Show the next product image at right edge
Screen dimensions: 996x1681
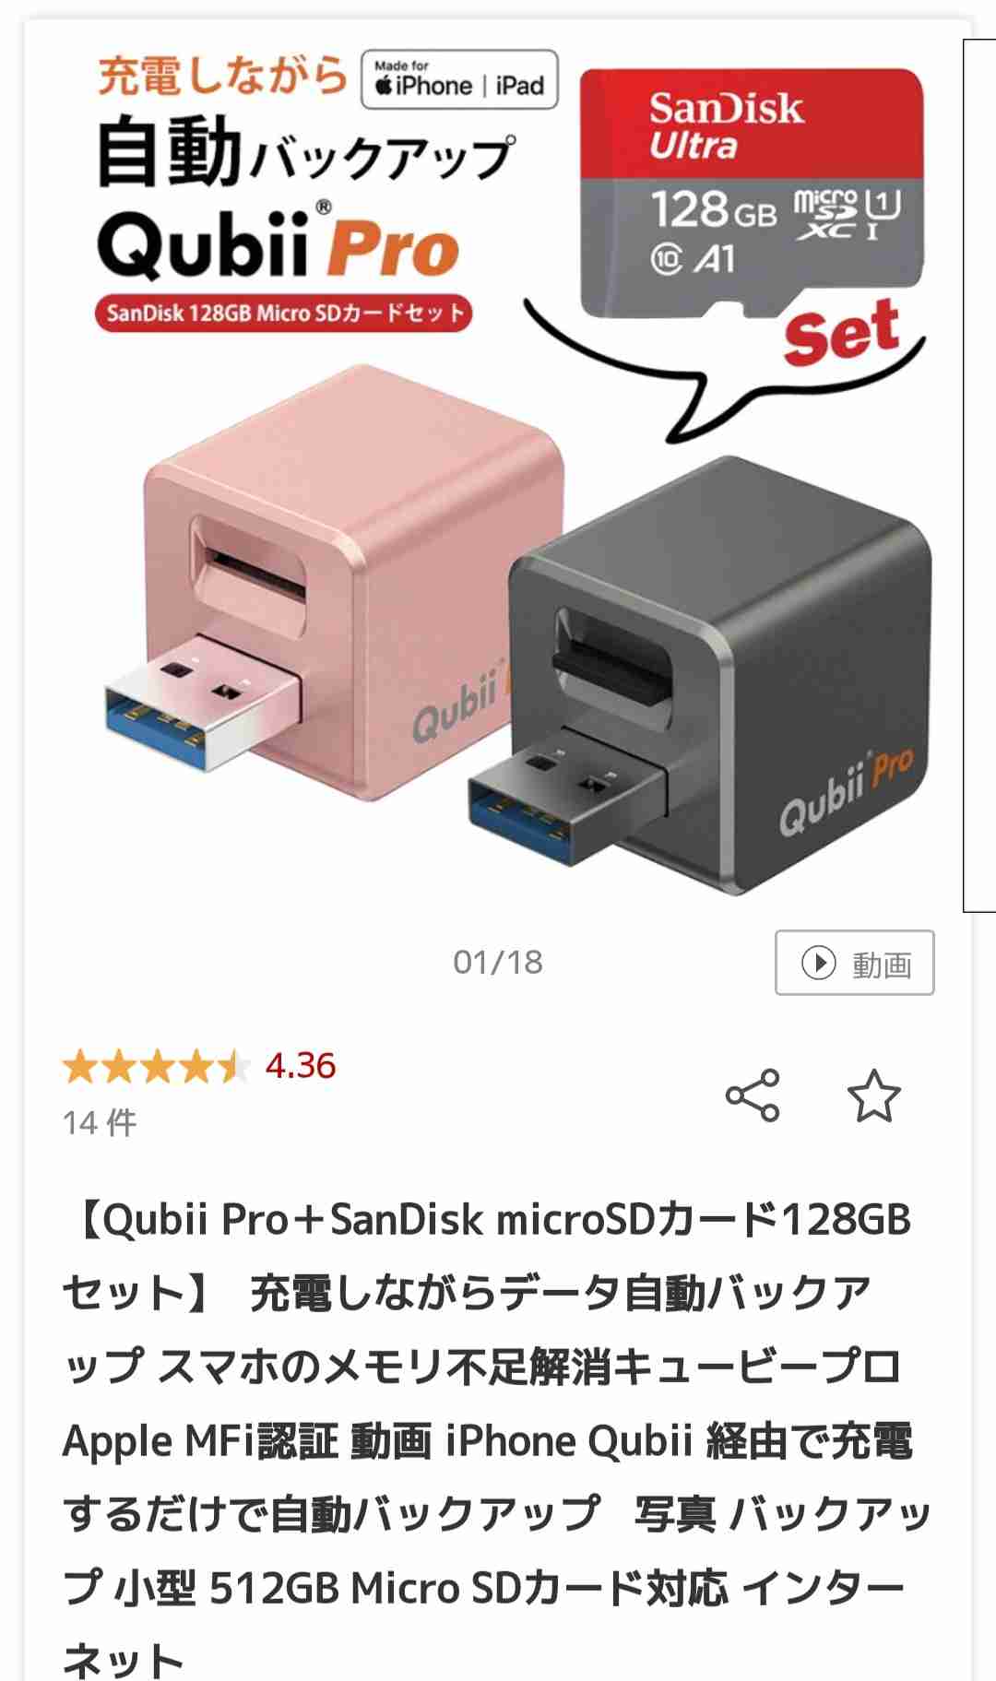pos(979,476)
